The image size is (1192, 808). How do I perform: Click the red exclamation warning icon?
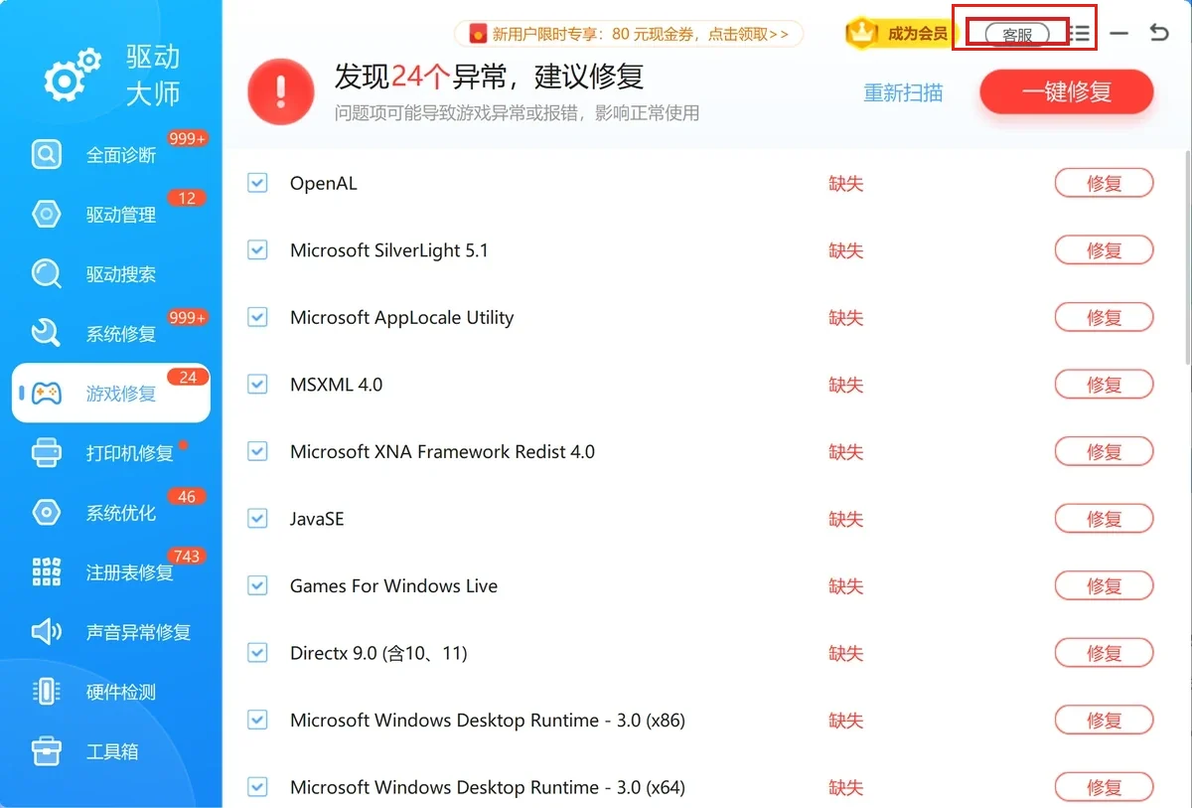click(281, 91)
